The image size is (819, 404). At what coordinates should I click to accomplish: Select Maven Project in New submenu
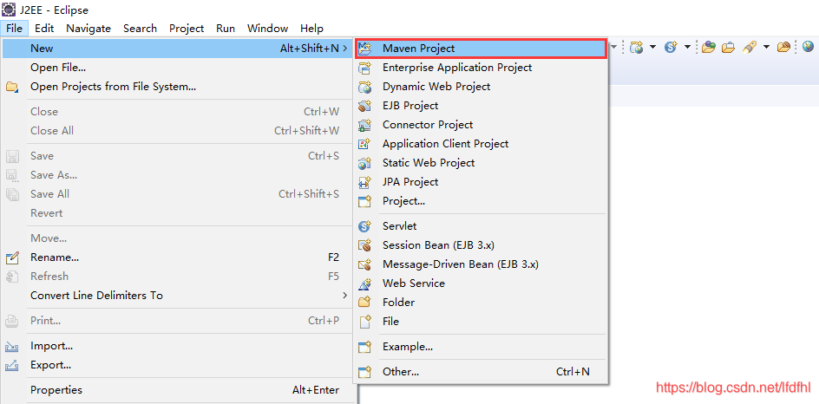click(481, 48)
